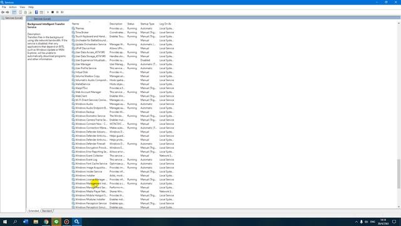Viewport: 401px width, 226px height.
Task: Click the taskbar Search icon
Action: coord(15,222)
